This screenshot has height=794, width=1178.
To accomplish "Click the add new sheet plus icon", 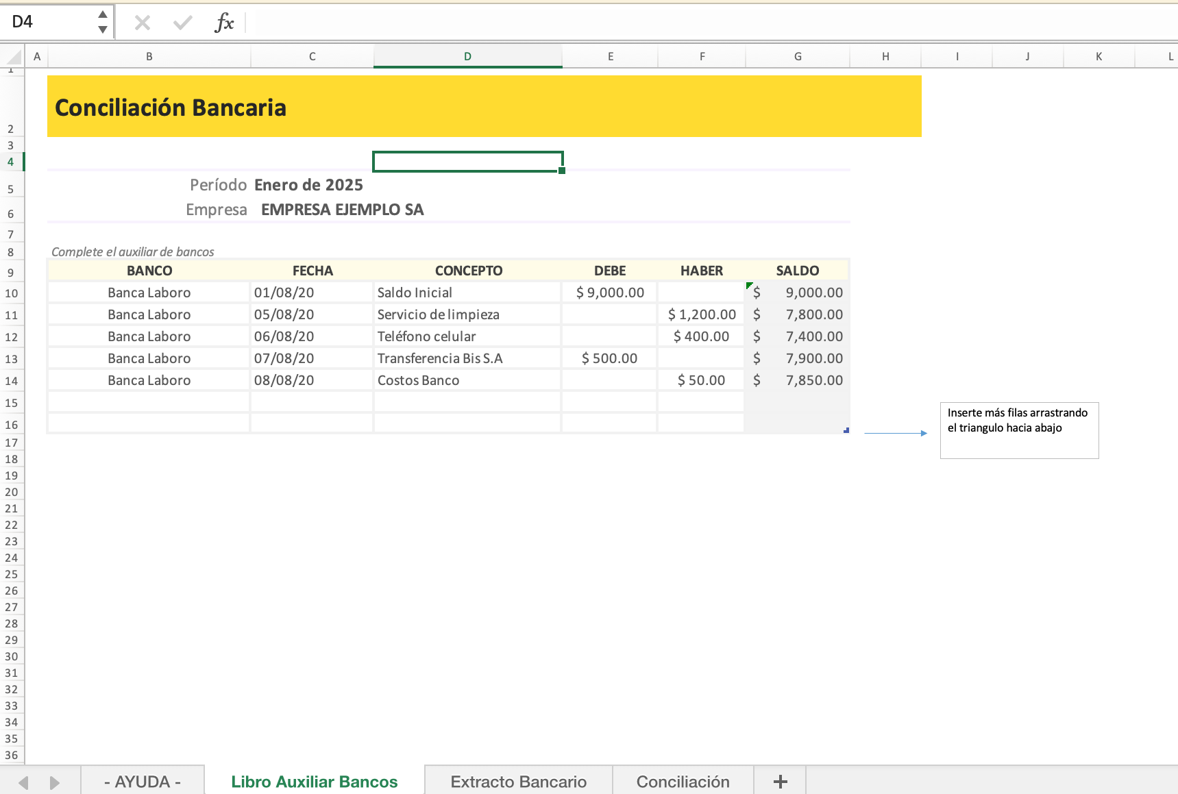I will (x=780, y=782).
